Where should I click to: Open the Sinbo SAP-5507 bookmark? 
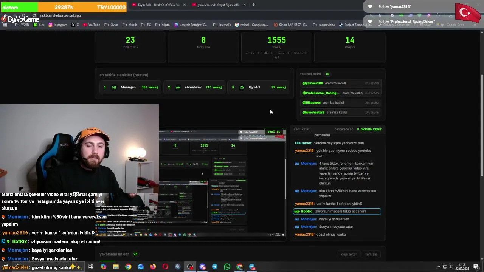(x=291, y=25)
